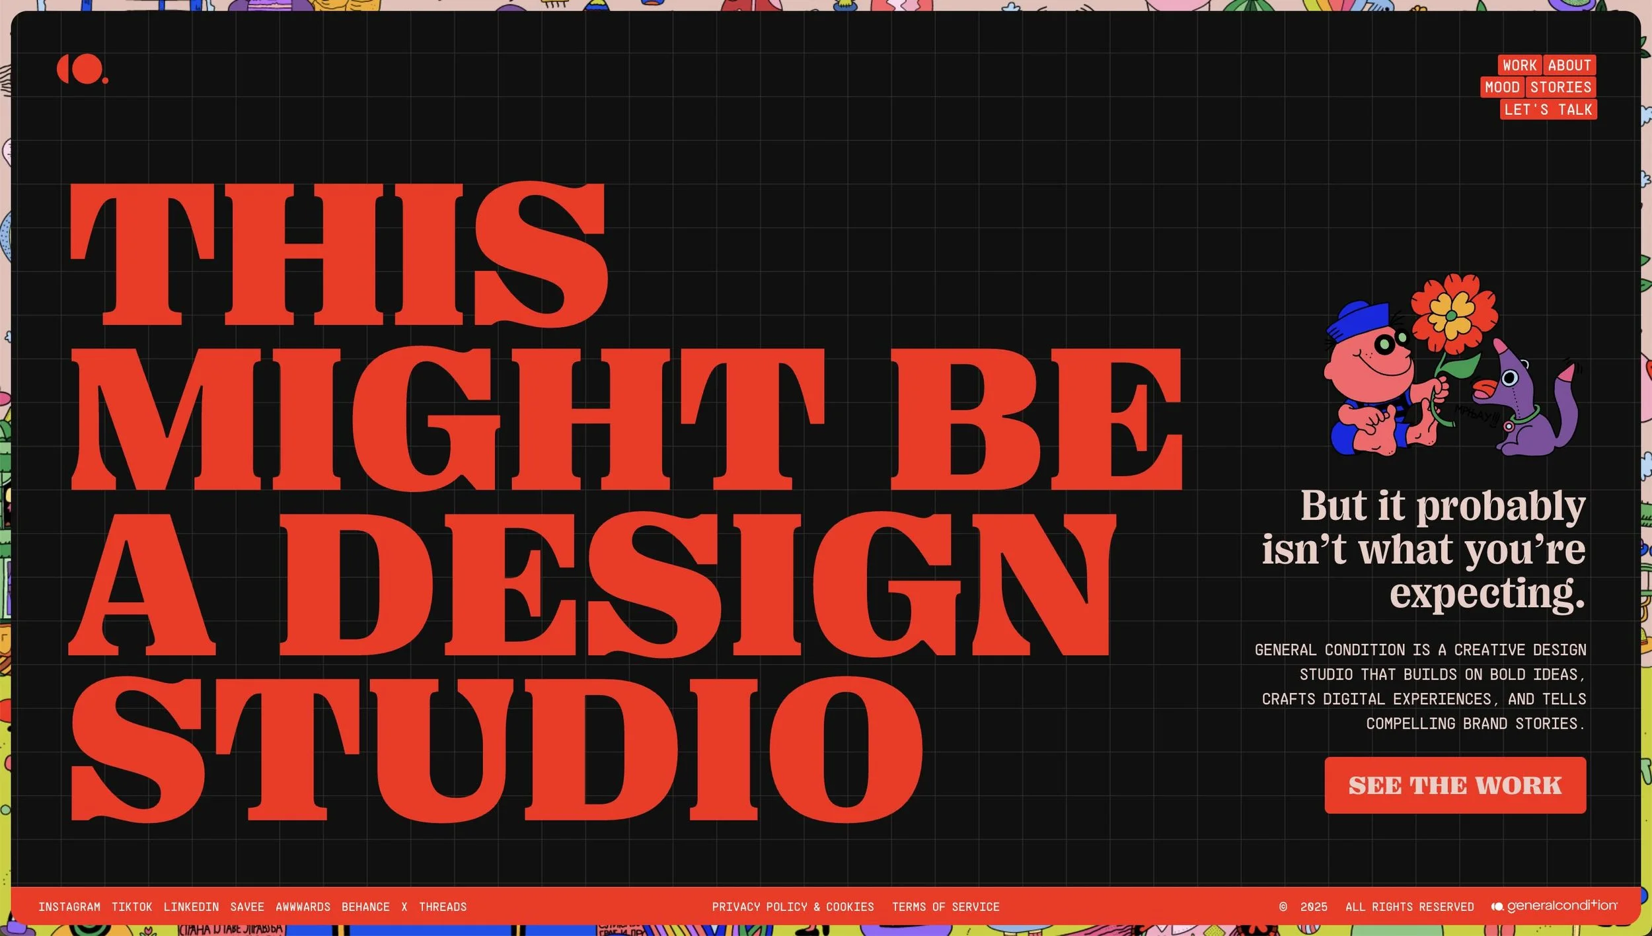Open the Instagram footer link
The width and height of the screenshot is (1652, 936).
(69, 907)
